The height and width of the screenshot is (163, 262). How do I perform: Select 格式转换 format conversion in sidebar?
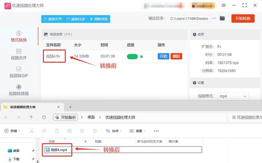19,36
